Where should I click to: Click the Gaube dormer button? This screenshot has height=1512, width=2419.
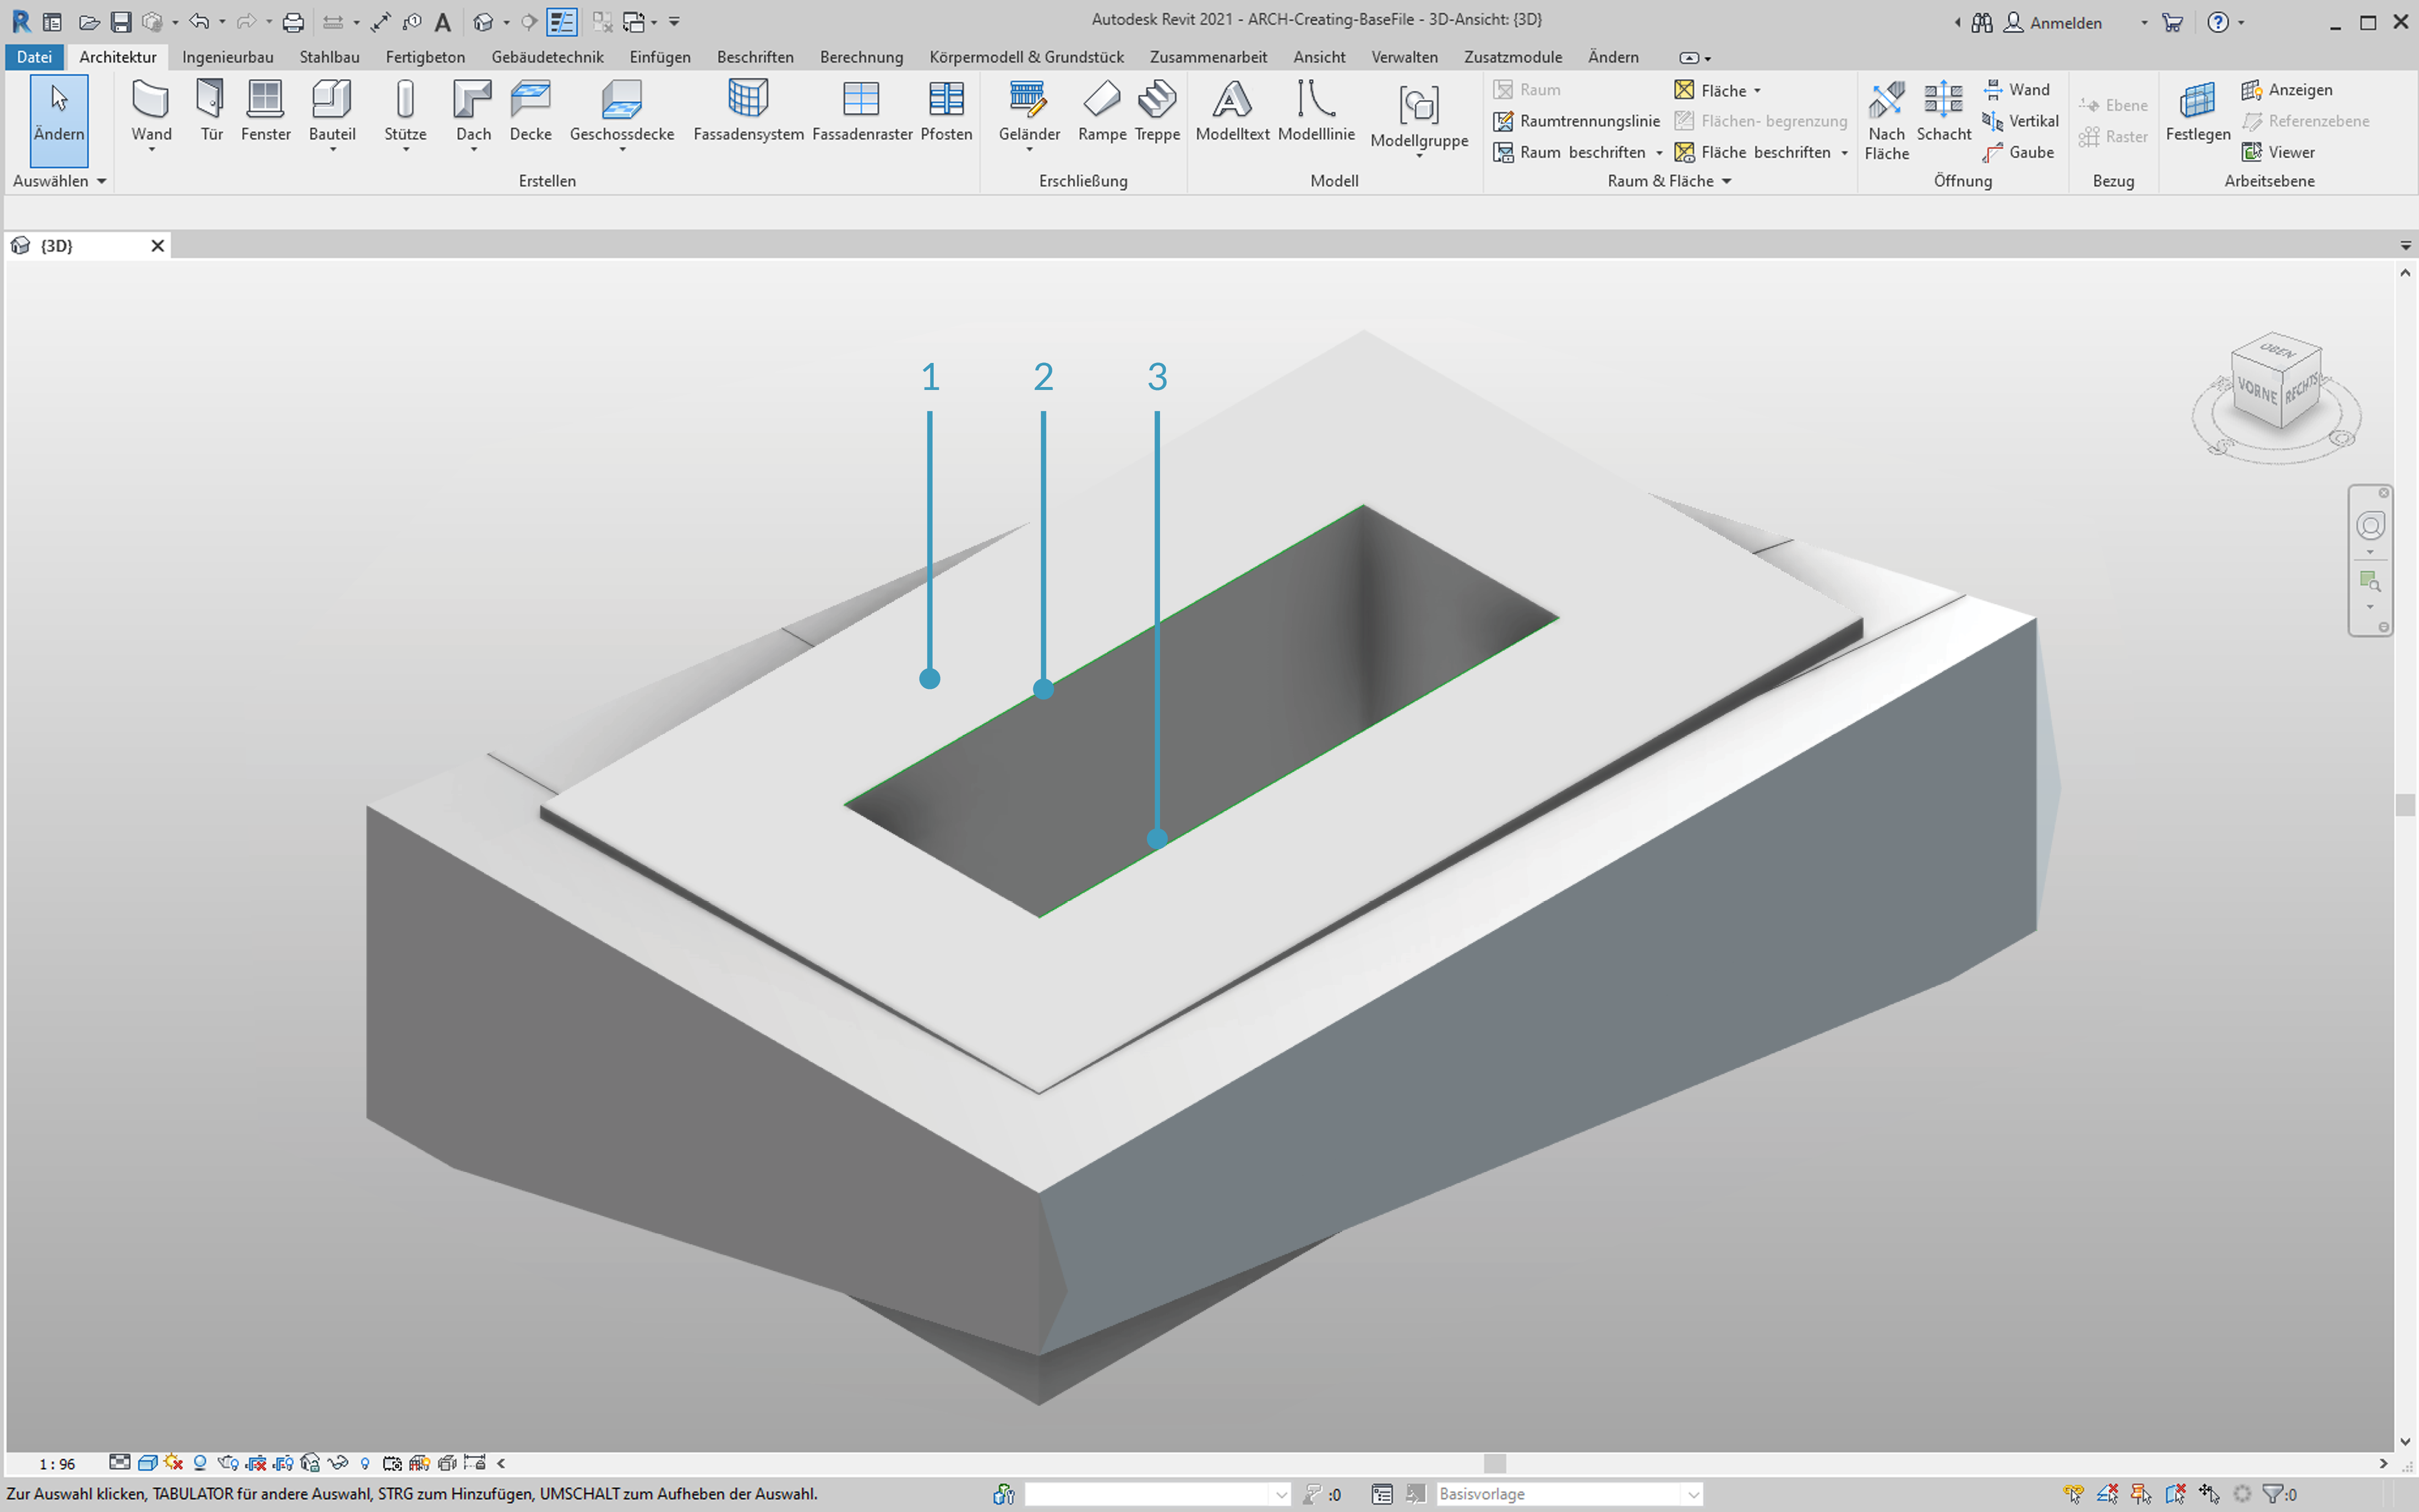click(2018, 152)
